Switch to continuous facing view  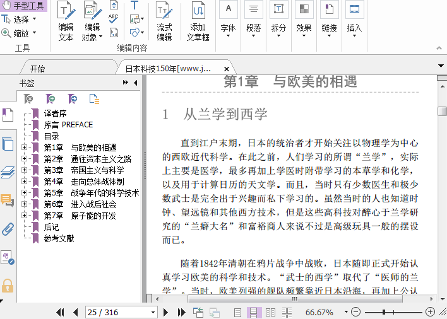pos(287,313)
